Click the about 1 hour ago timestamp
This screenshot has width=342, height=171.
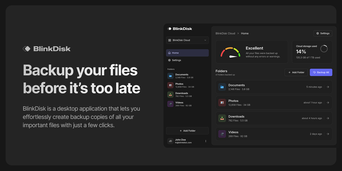[x=313, y=103]
